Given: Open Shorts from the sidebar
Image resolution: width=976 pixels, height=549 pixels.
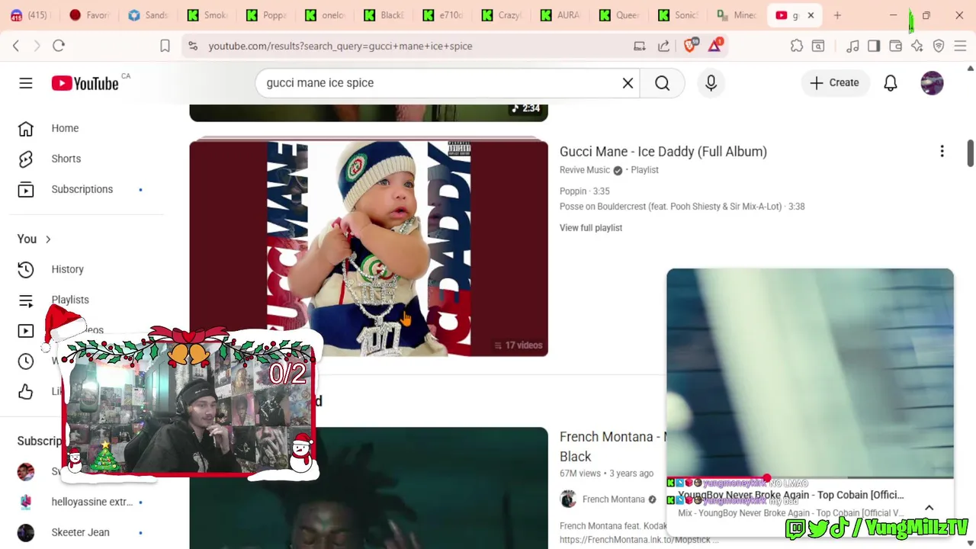Looking at the screenshot, I should tap(66, 159).
